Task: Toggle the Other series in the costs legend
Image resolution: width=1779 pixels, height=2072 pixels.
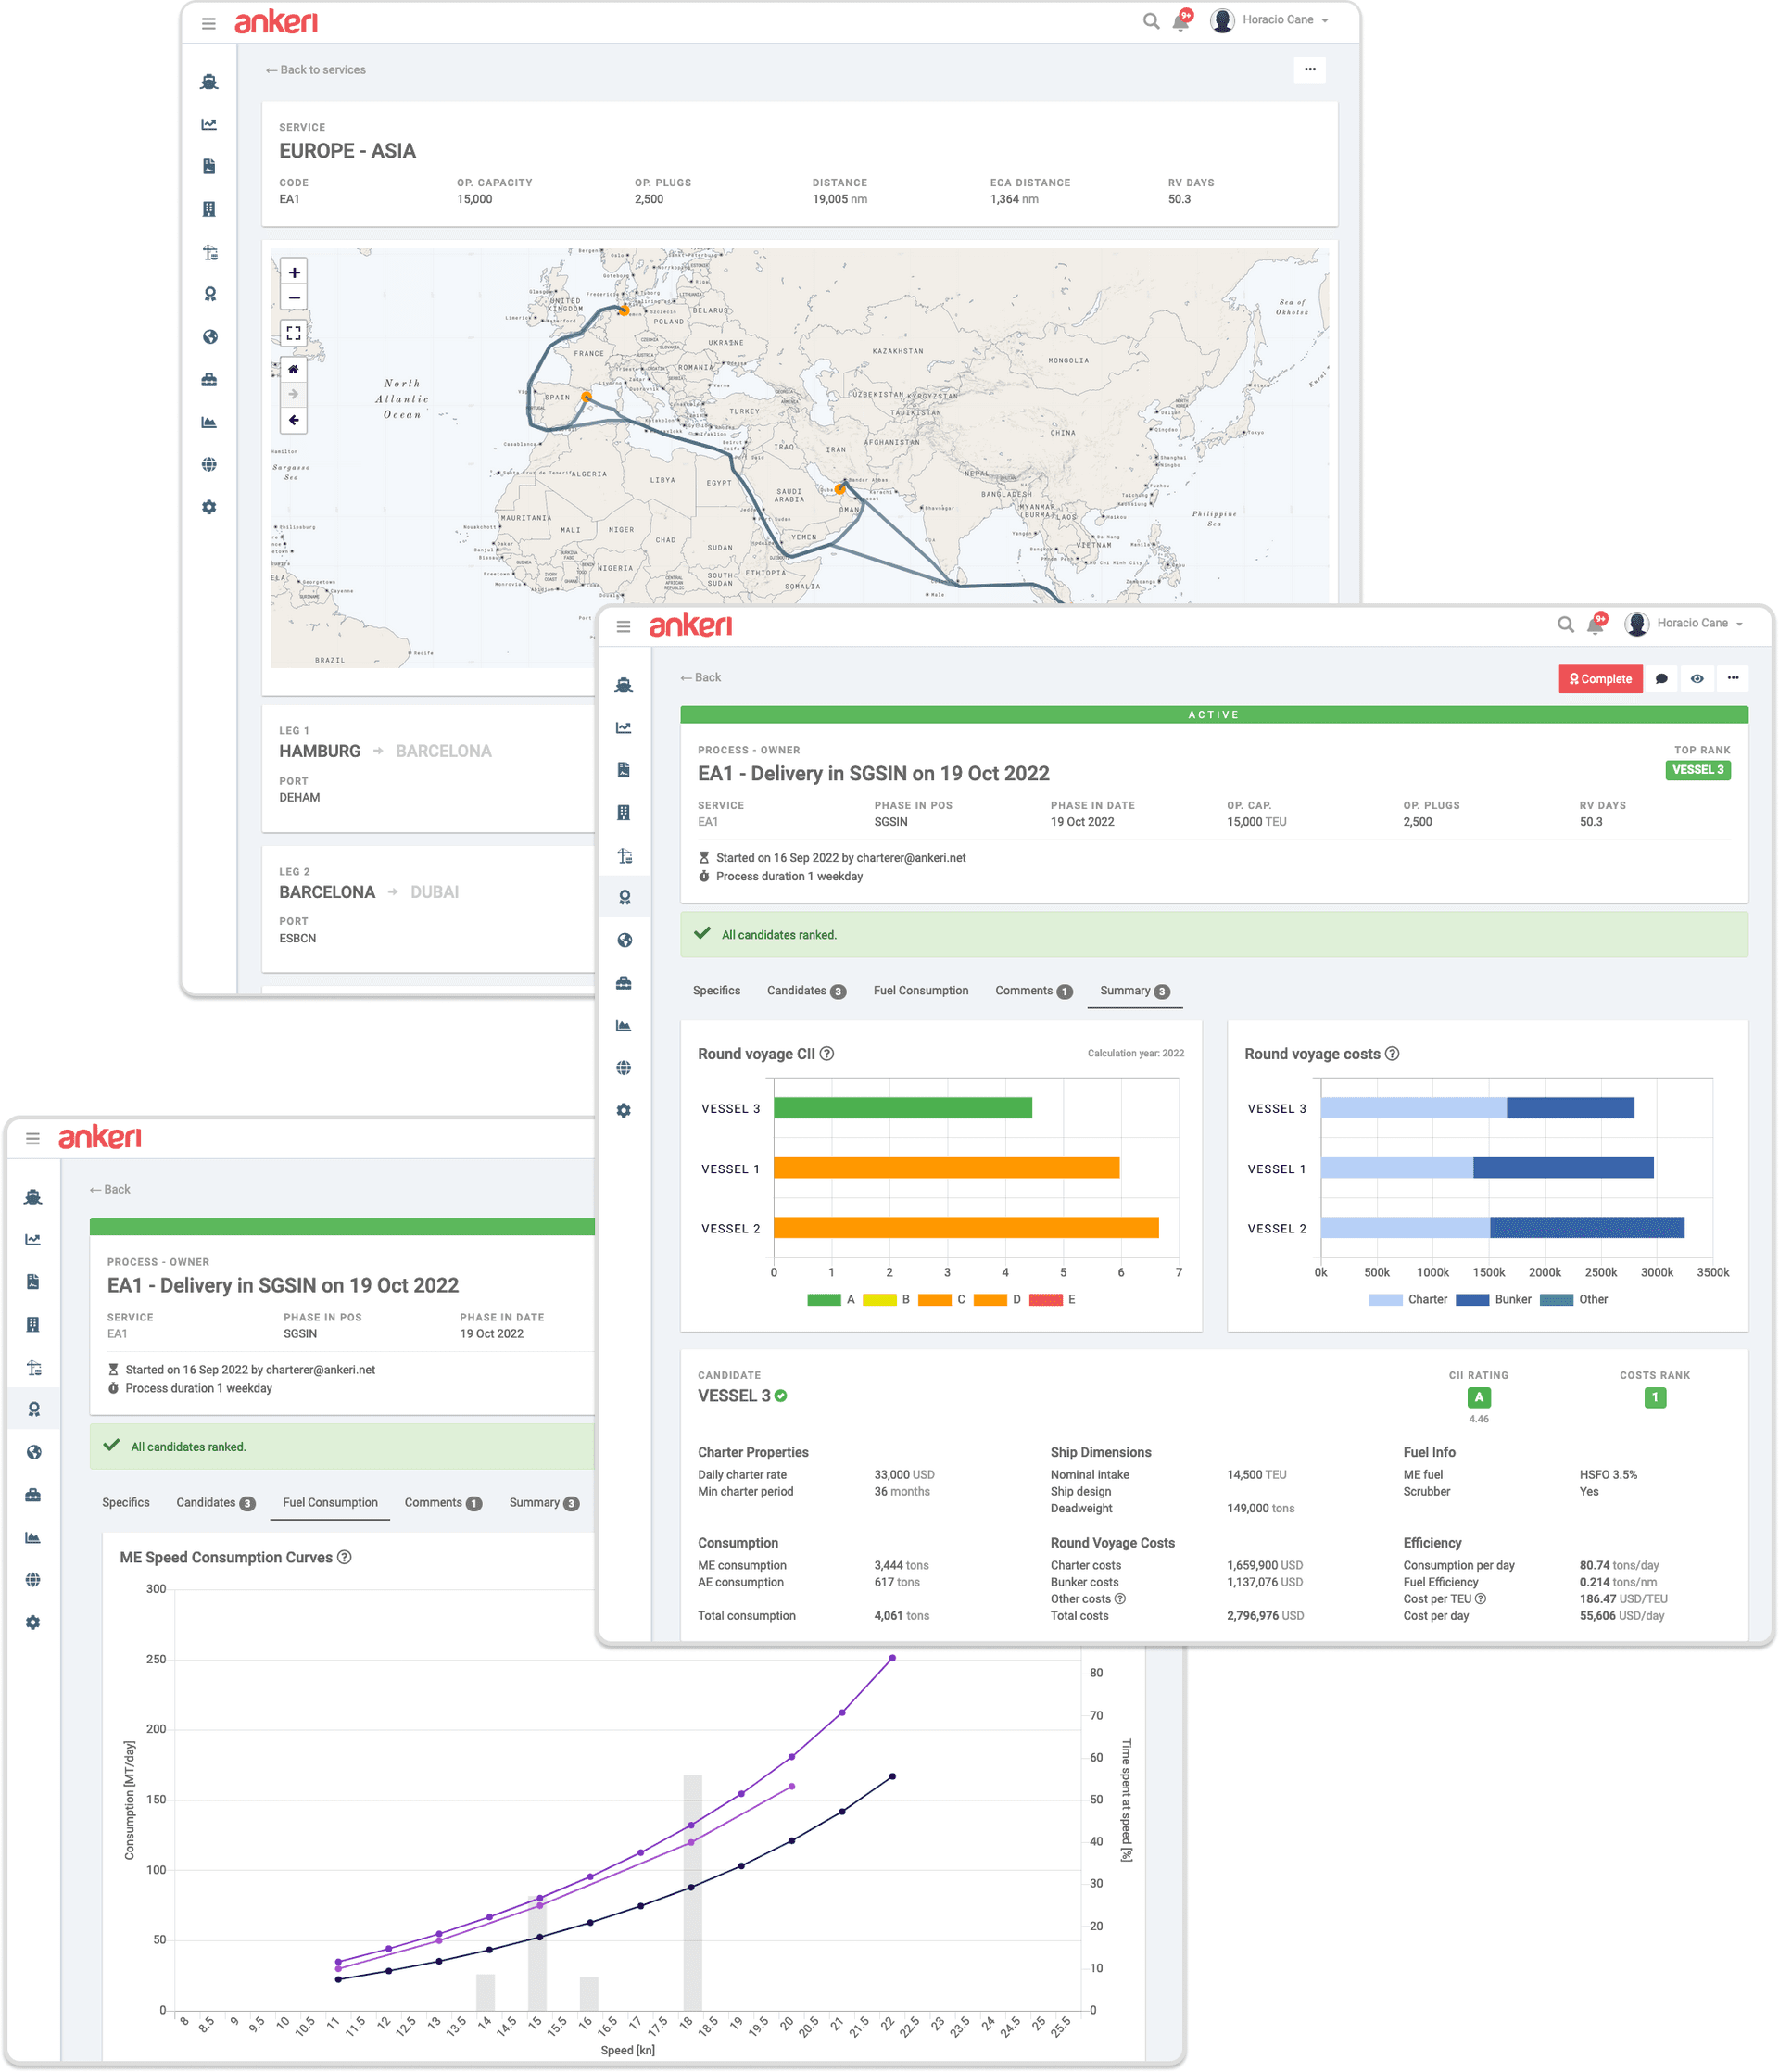Action: 1575,1299
